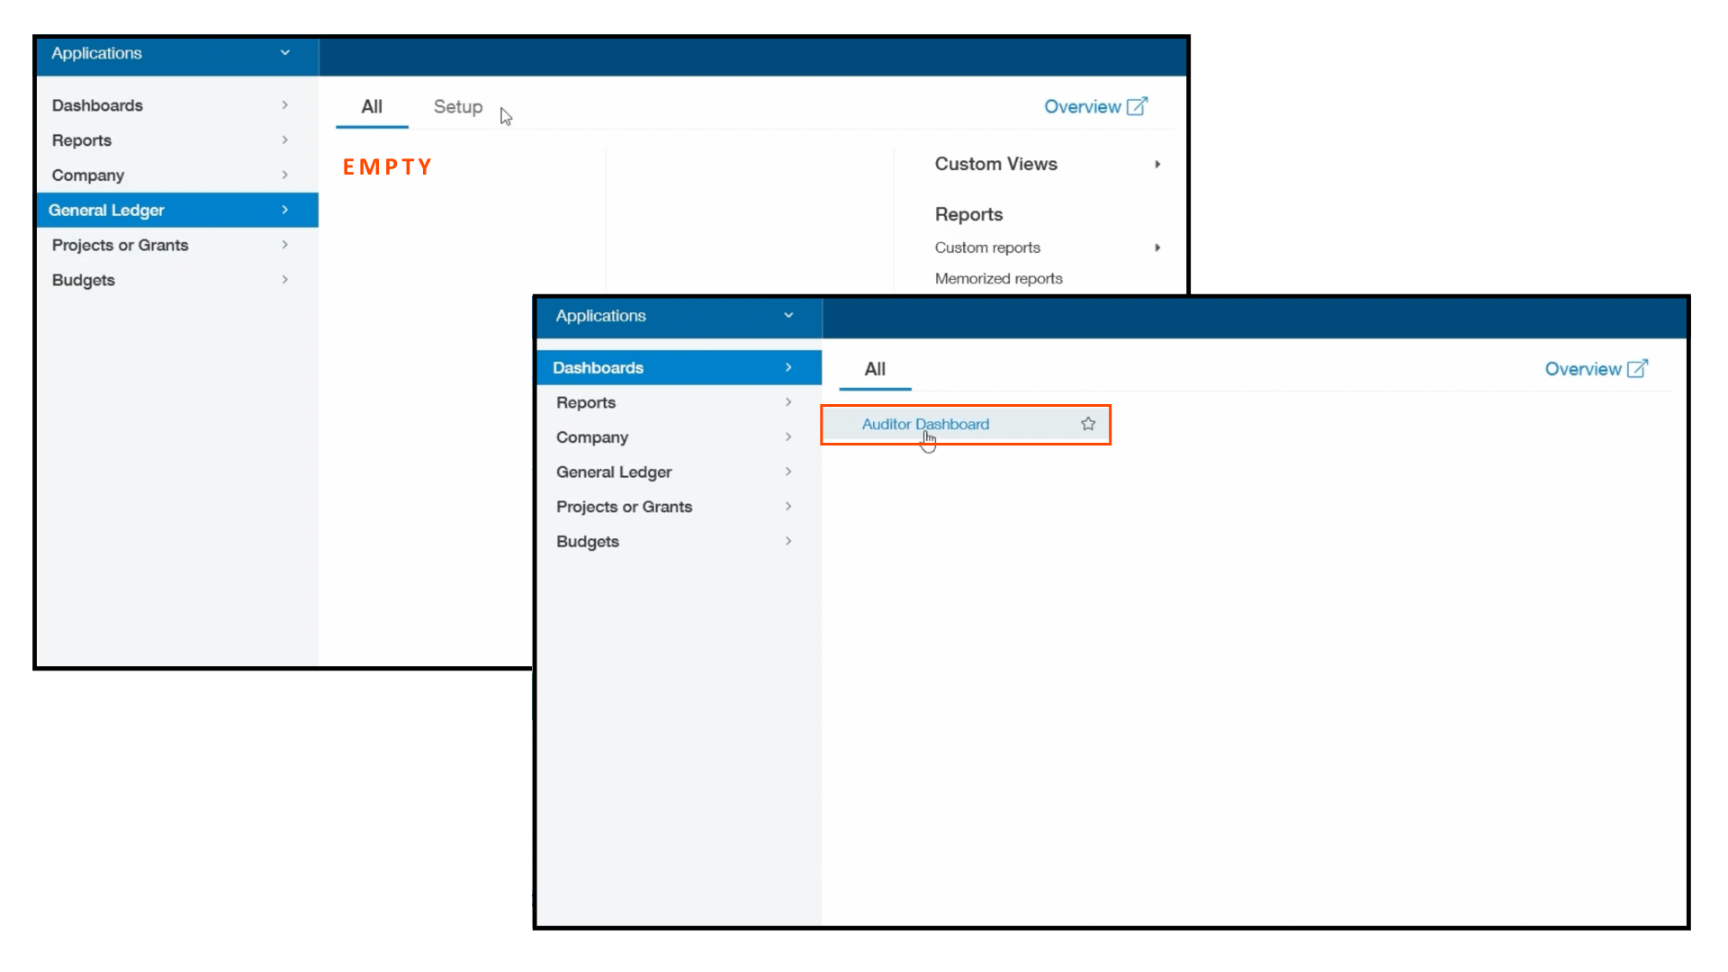Toggle favorite star on Auditor Dashboard
This screenshot has height=972, width=1728.
click(1088, 424)
